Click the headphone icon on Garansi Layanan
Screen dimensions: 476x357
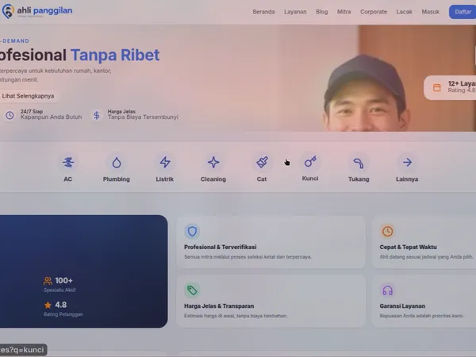(x=387, y=290)
